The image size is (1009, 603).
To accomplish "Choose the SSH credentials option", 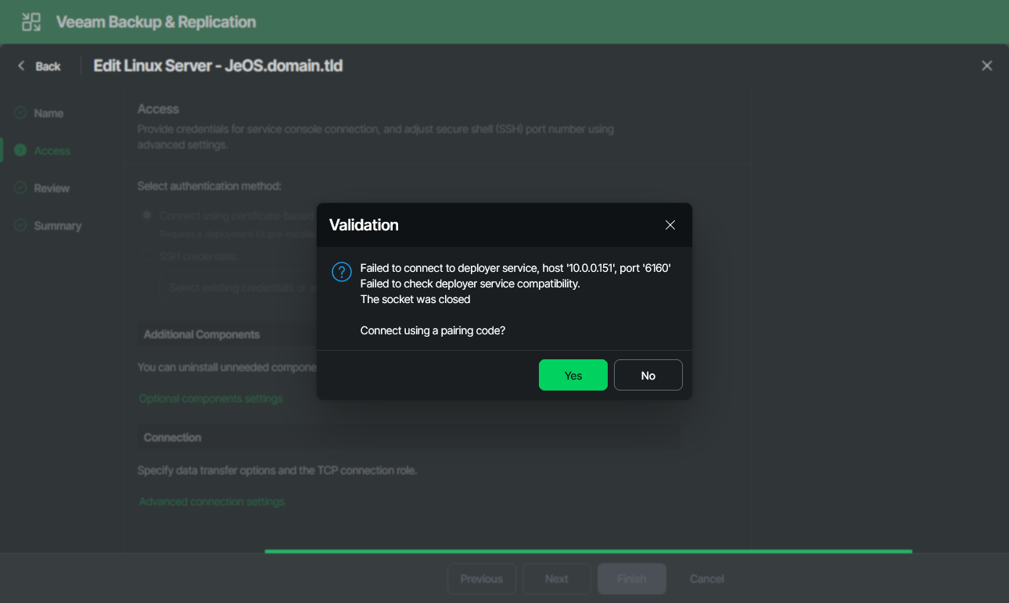I will [x=146, y=255].
